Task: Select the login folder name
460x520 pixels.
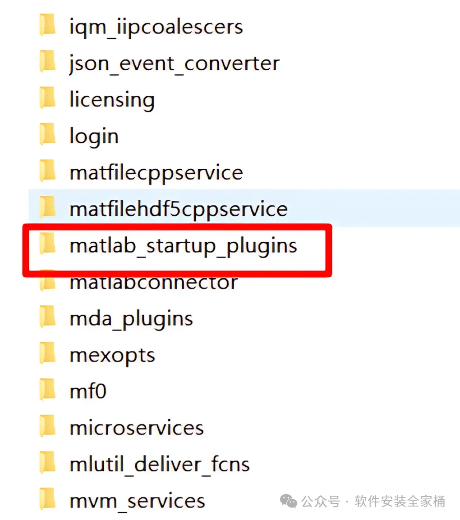Action: (94, 136)
